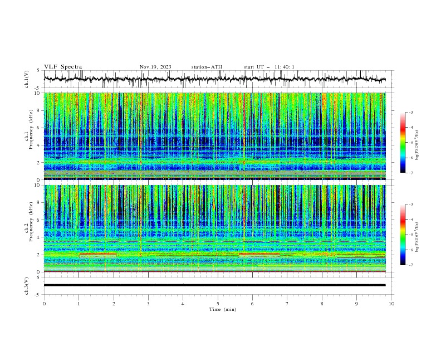Click the time axis tick label '5'
The image size is (441, 341).
click(218, 304)
